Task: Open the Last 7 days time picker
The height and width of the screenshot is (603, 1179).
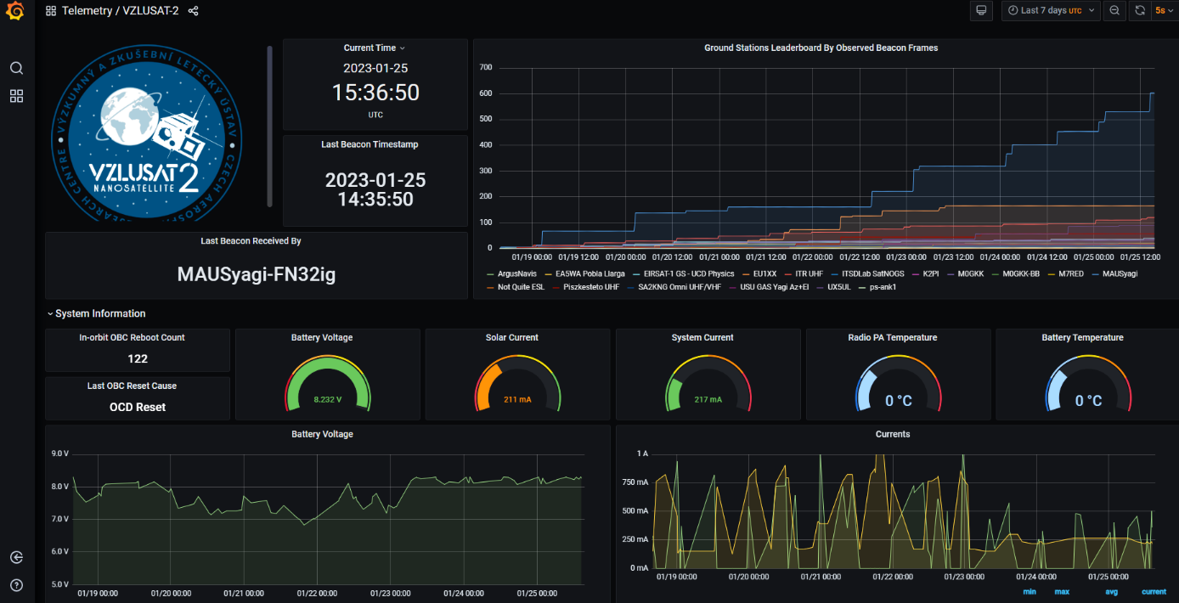Action: (x=1051, y=11)
